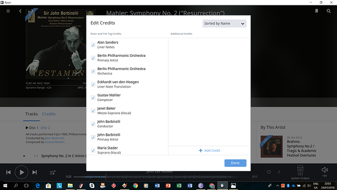Open Task View in the taskbar

(26, 186)
